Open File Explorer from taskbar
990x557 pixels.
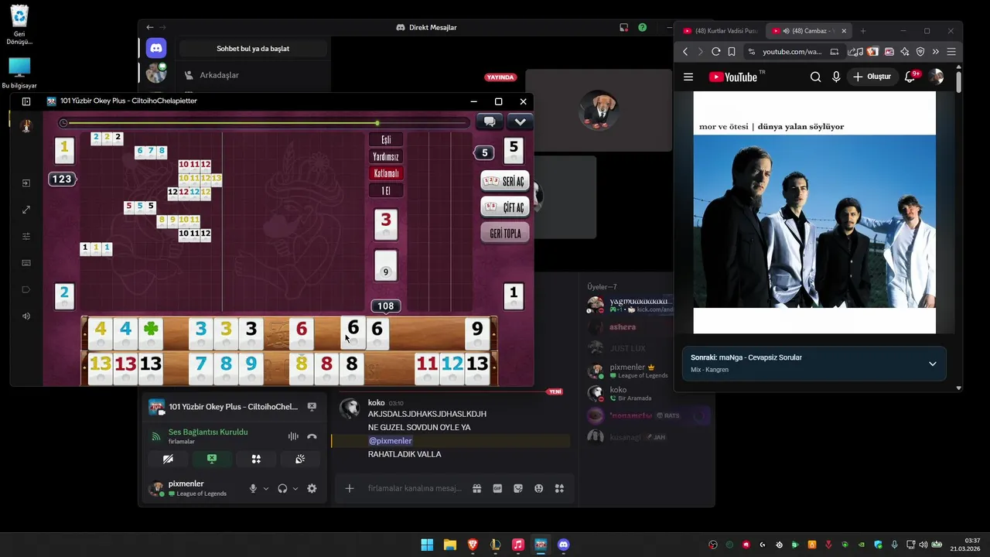[x=449, y=545]
